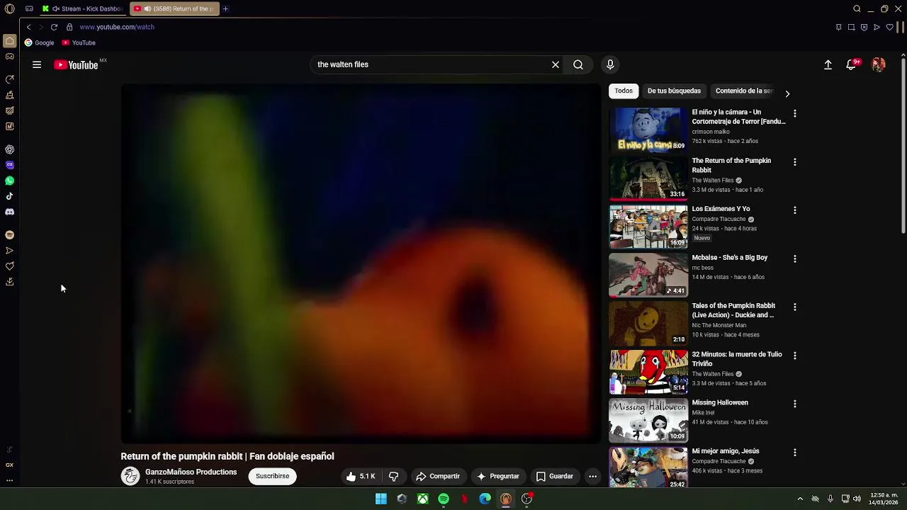The image size is (907, 510).
Task: Play Los Exámenes Y Yo thumbnail
Action: (x=648, y=227)
